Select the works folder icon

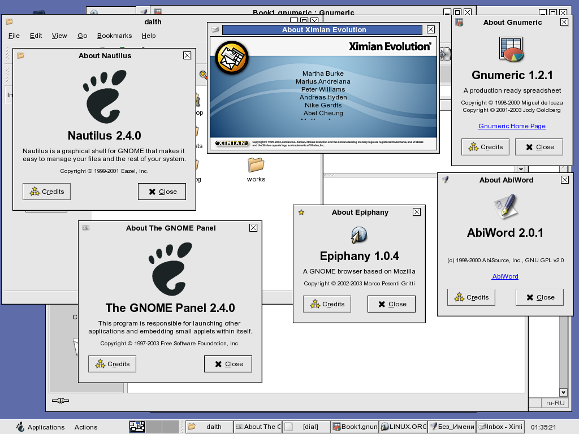[256, 164]
